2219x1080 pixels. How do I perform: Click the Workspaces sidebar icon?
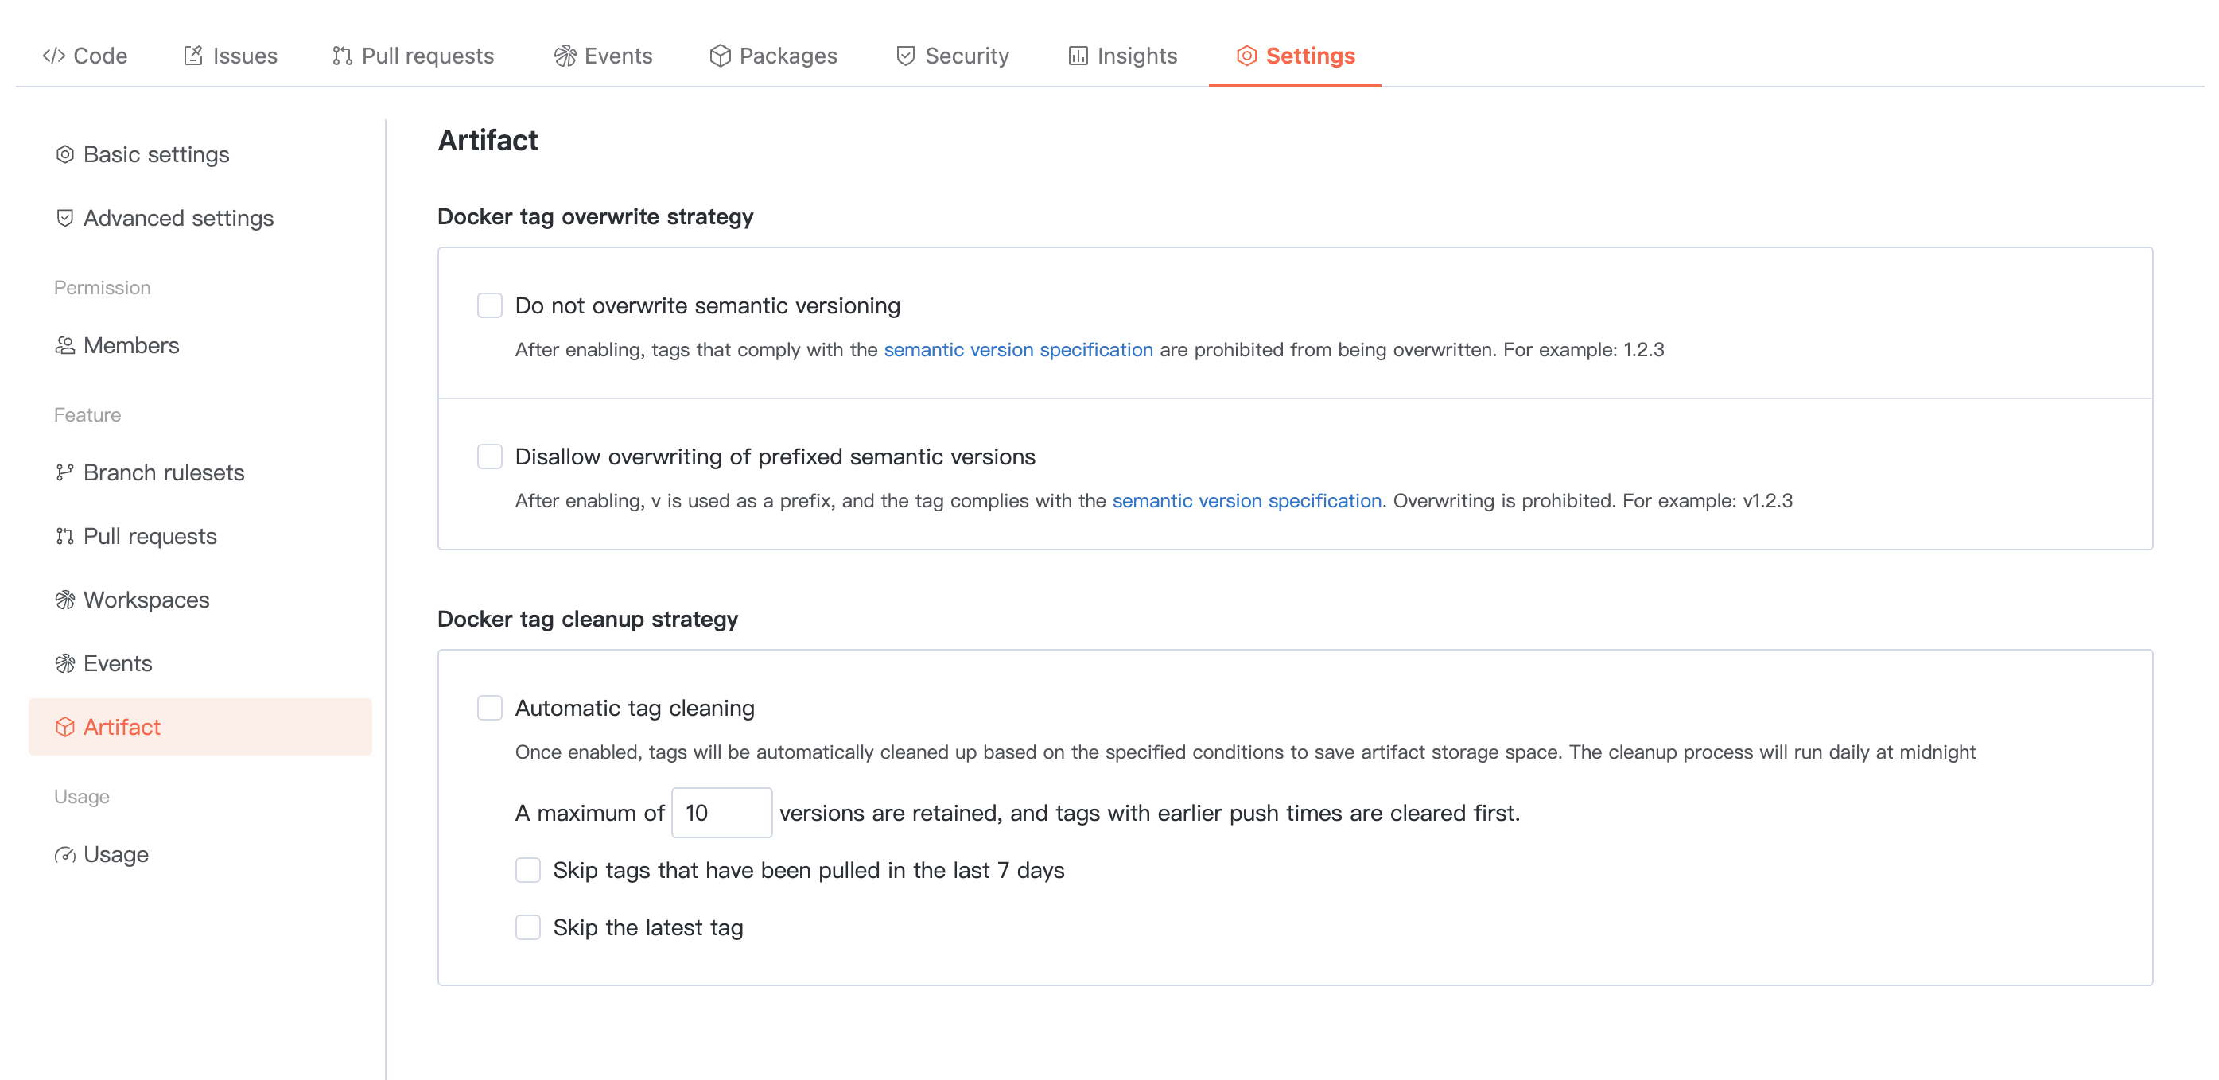coord(64,600)
